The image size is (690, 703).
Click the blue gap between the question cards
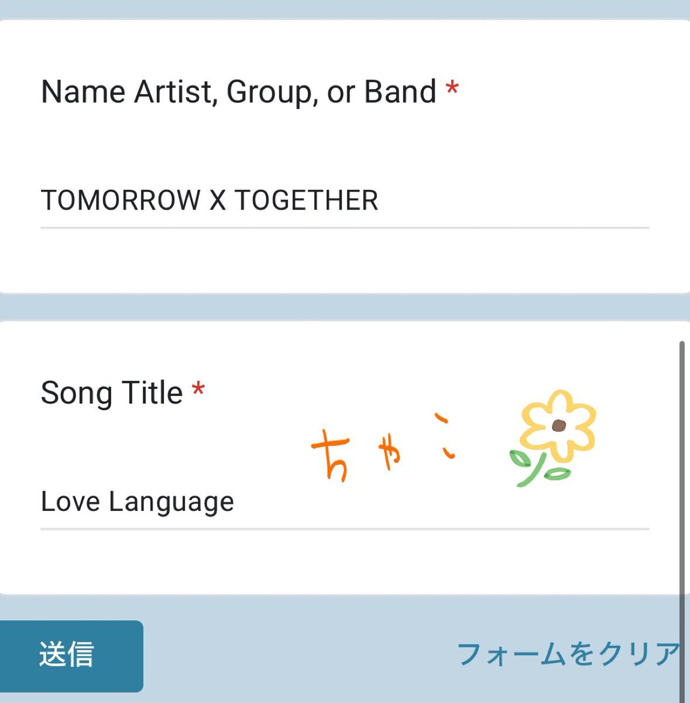coord(345,307)
